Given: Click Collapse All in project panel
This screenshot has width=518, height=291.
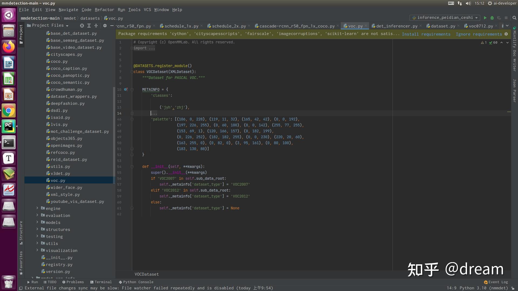Looking at the screenshot, I should click(x=96, y=26).
